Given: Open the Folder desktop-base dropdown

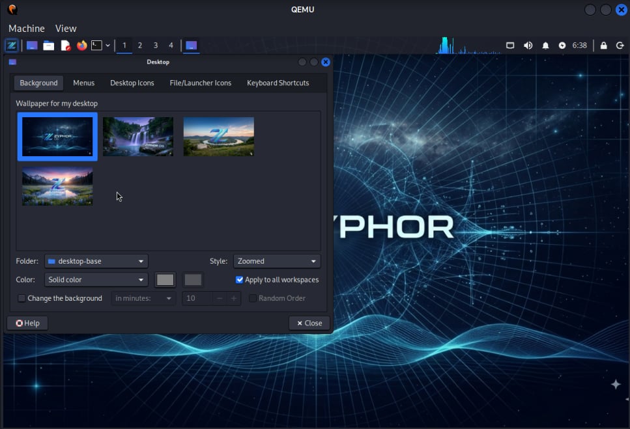Looking at the screenshot, I should 96,261.
